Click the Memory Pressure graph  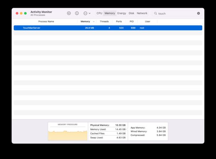67,133
